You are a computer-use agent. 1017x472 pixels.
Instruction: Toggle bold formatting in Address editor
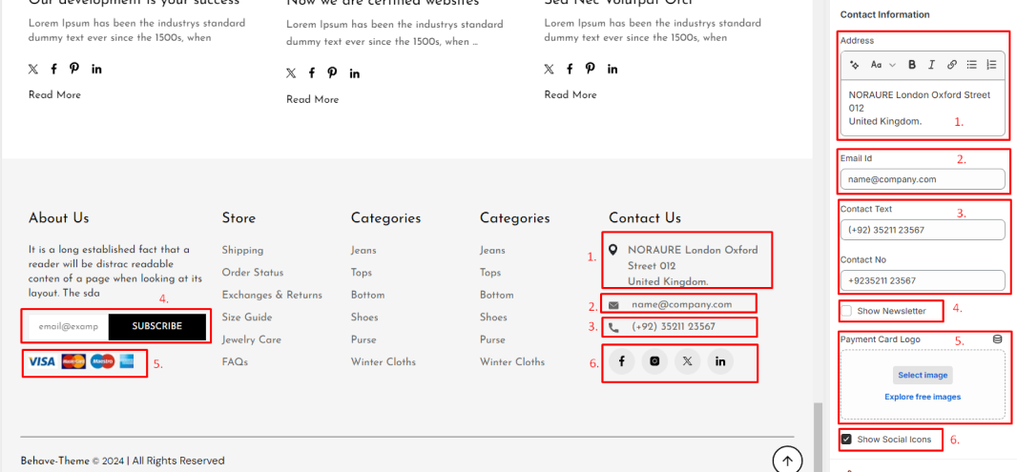click(x=912, y=65)
